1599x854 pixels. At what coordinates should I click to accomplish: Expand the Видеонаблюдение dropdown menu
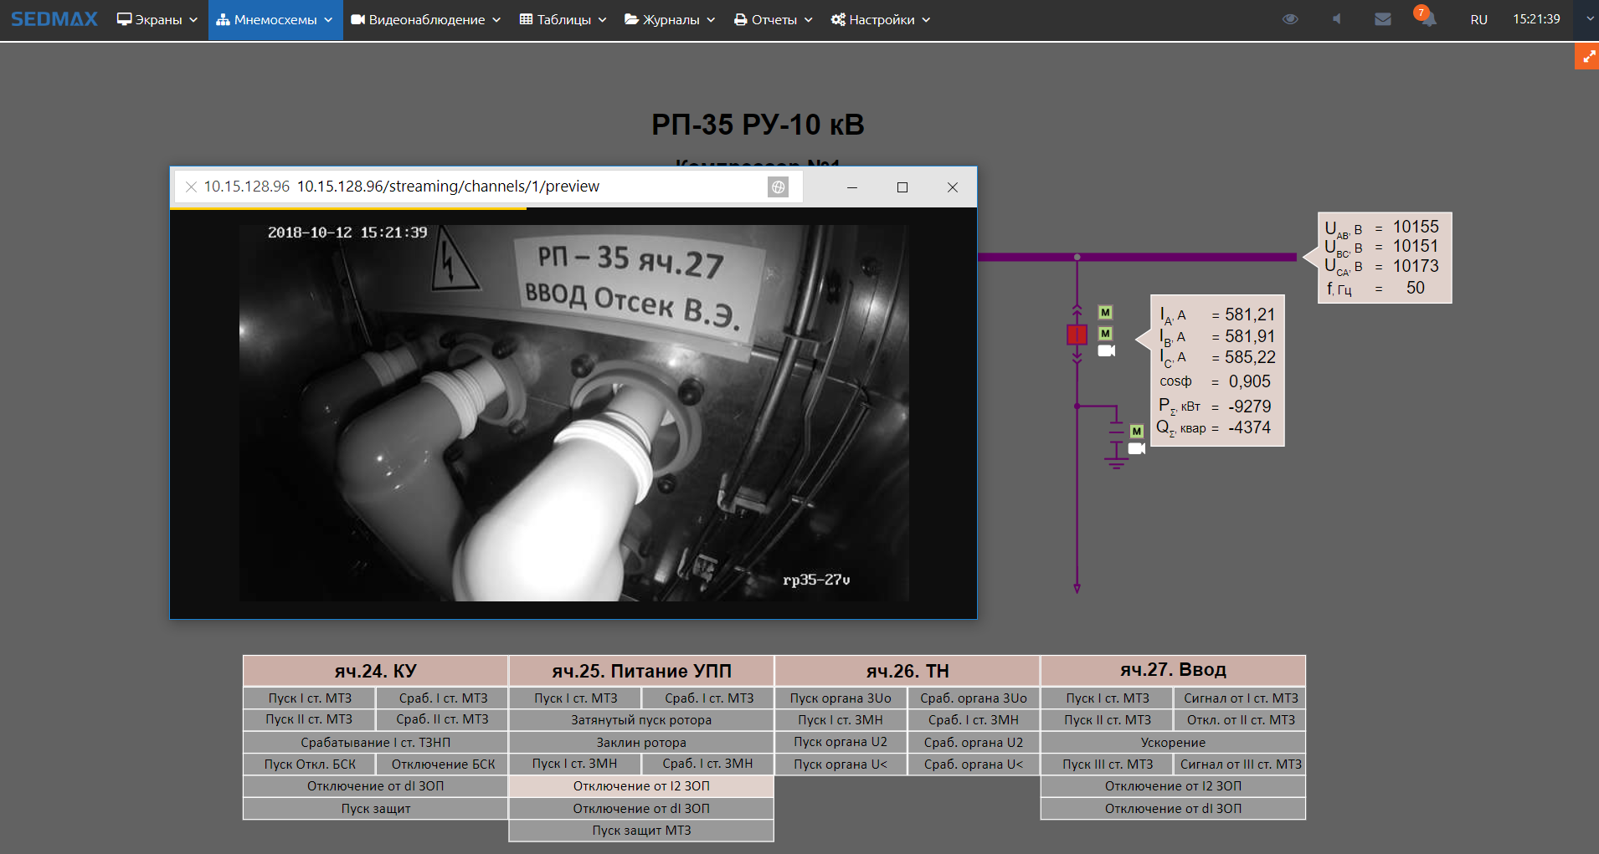[x=425, y=19]
